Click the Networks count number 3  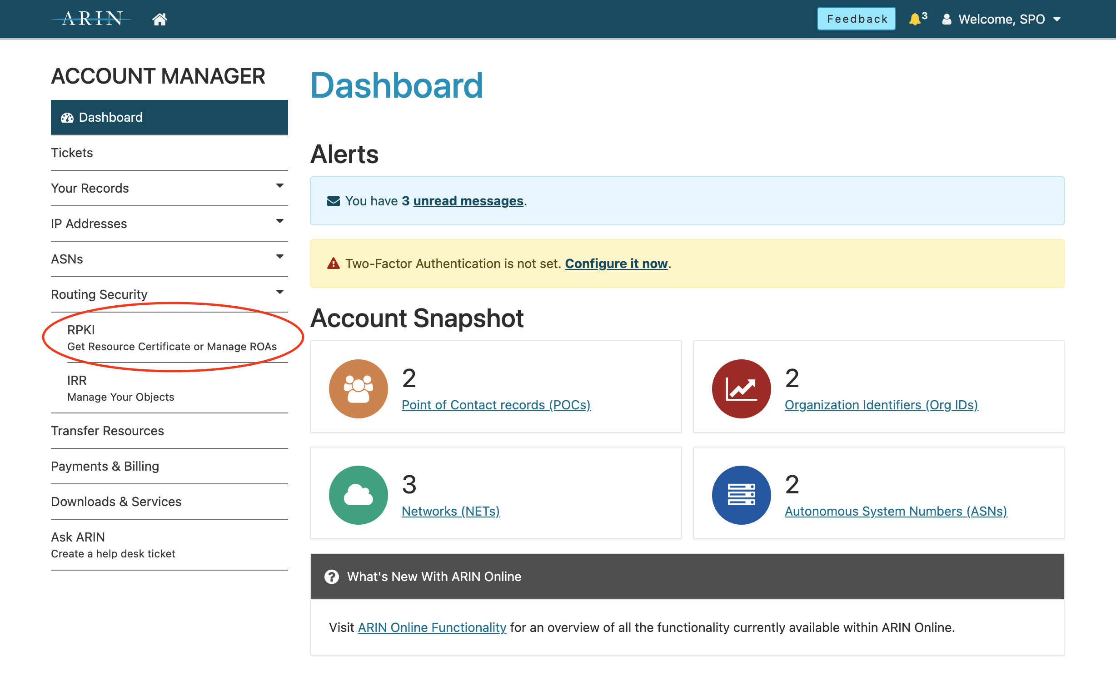[409, 484]
